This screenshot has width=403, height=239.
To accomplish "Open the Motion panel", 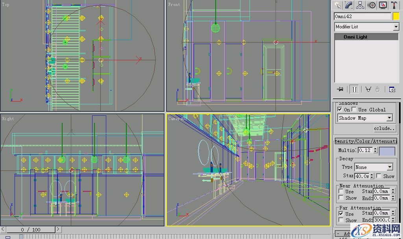I will pyautogui.click(x=372, y=5).
